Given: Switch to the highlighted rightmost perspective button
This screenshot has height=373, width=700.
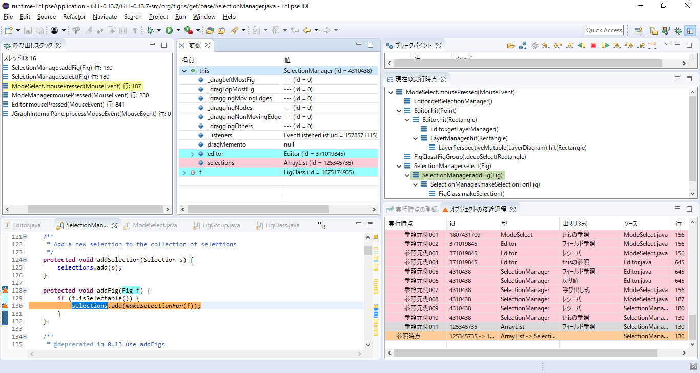Looking at the screenshot, I should coord(690,31).
